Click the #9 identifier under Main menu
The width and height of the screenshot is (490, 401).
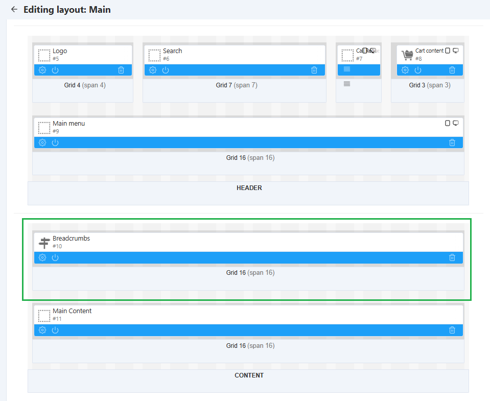[56, 131]
